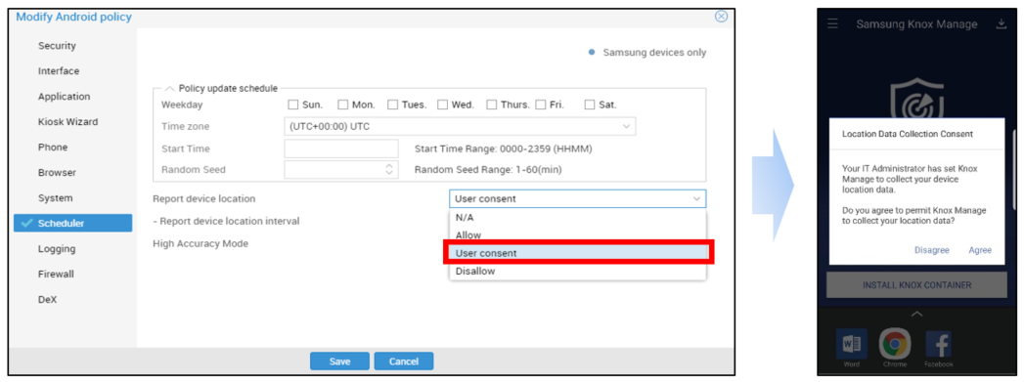This screenshot has width=1024, height=382.
Task: Open the Firewall policy section
Action: click(x=56, y=274)
